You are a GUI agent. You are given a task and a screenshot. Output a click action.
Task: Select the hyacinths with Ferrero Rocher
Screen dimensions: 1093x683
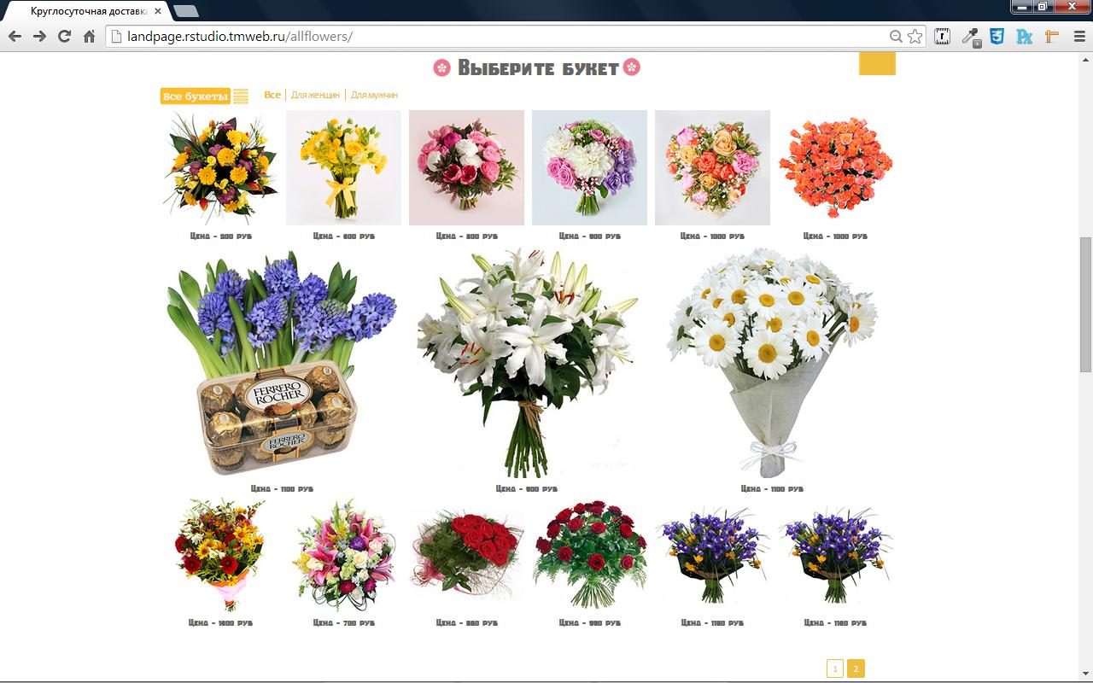282,364
